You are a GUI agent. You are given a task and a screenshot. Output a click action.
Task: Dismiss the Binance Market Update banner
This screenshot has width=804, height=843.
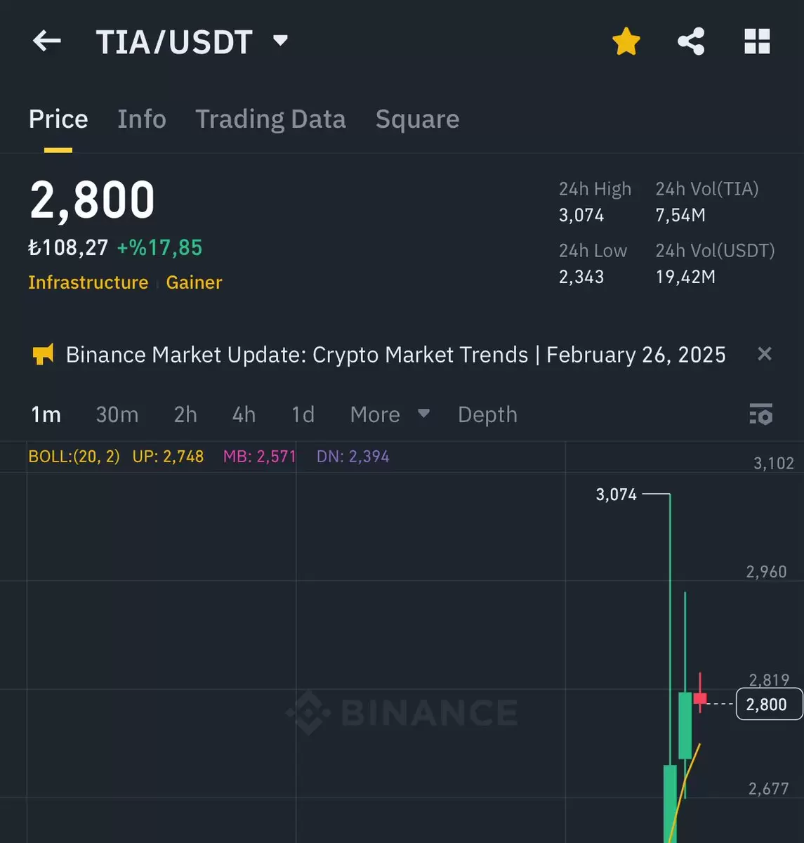tap(765, 354)
